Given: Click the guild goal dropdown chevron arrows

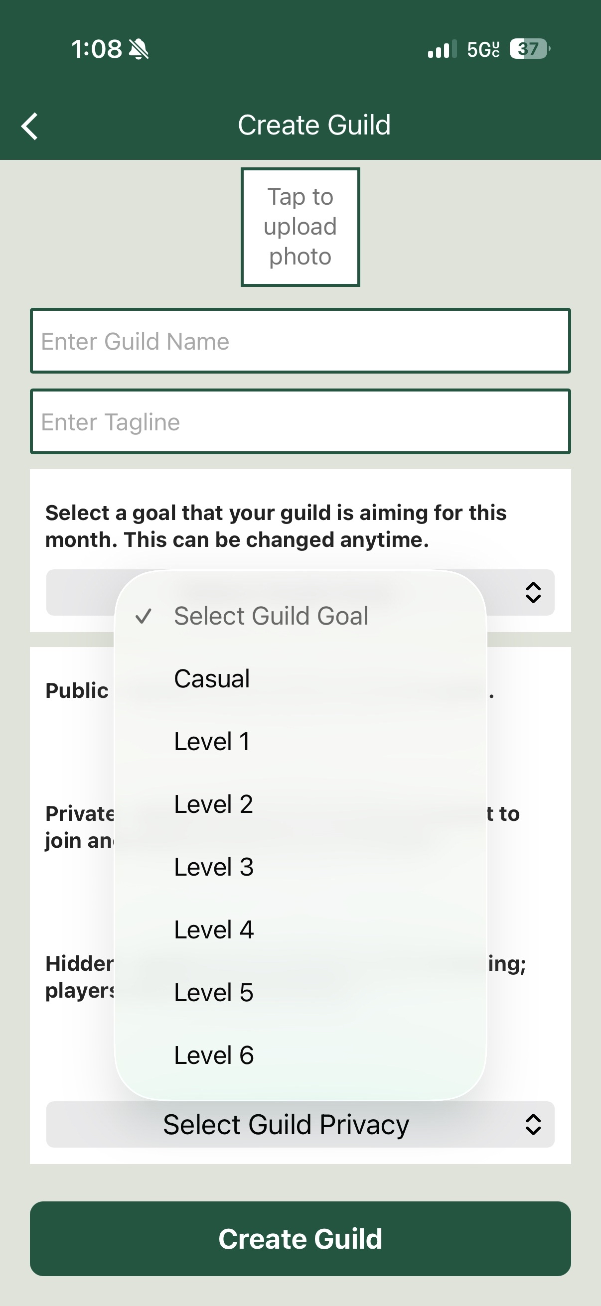Looking at the screenshot, I should (533, 592).
